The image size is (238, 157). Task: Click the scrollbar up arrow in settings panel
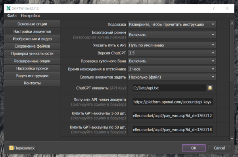(232, 23)
